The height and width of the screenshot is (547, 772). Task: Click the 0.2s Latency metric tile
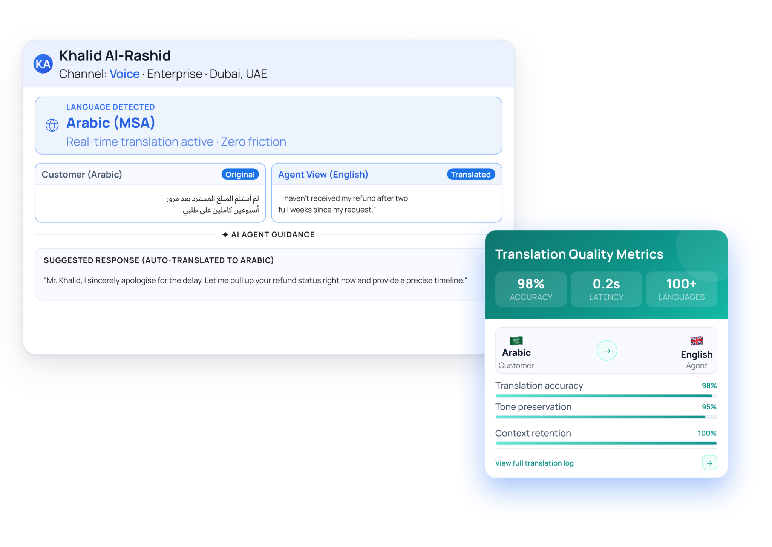click(x=606, y=289)
